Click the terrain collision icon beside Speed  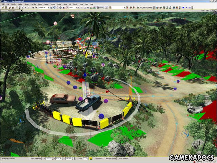91,159
